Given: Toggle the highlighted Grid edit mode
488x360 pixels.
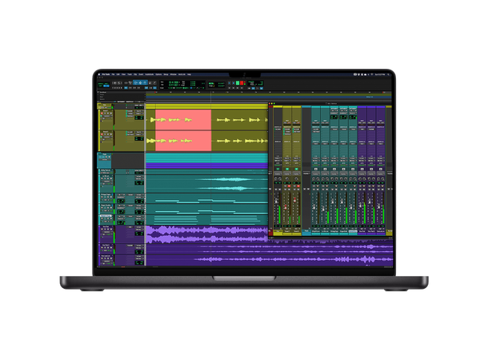Looking at the screenshot, I should pos(106,86).
